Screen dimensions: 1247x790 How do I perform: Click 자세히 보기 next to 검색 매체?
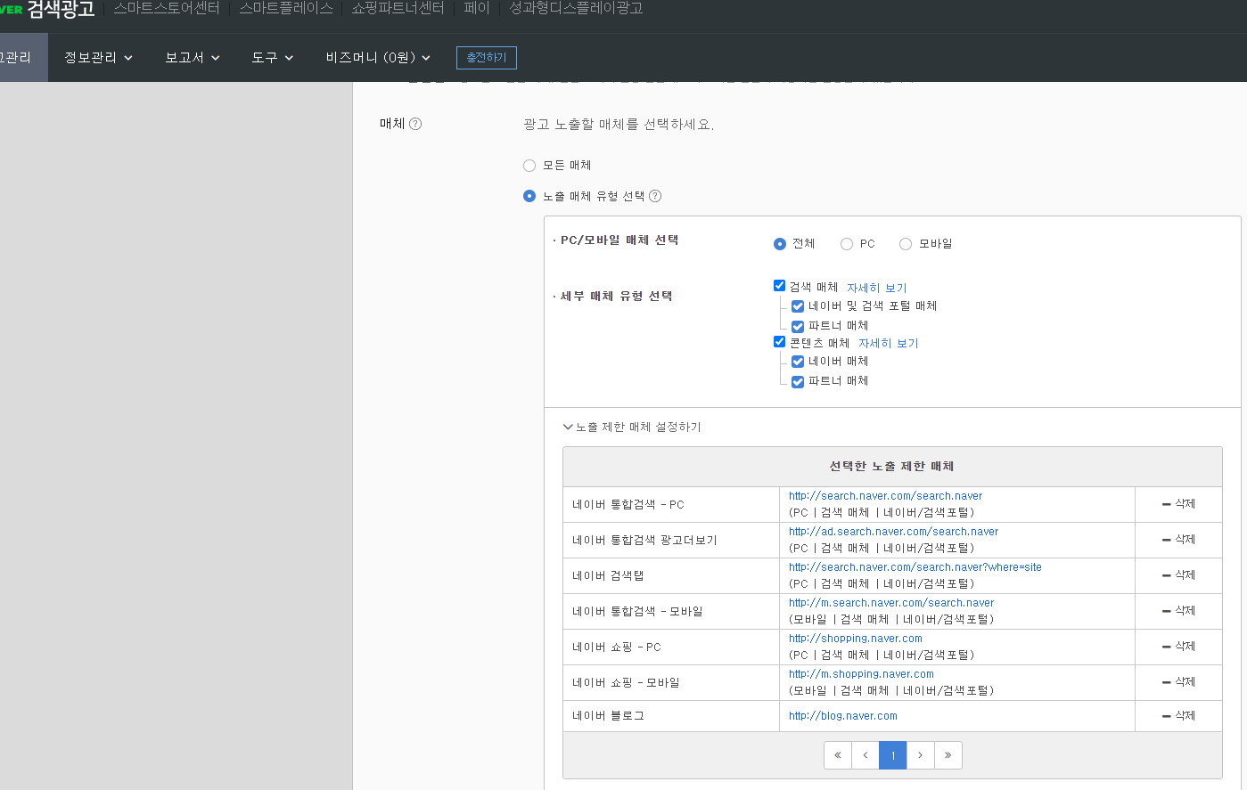(x=877, y=289)
